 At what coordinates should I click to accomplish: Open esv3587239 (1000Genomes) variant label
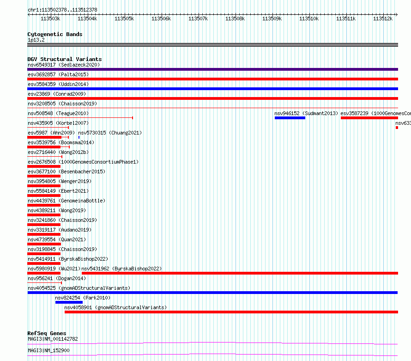[x=375, y=113]
